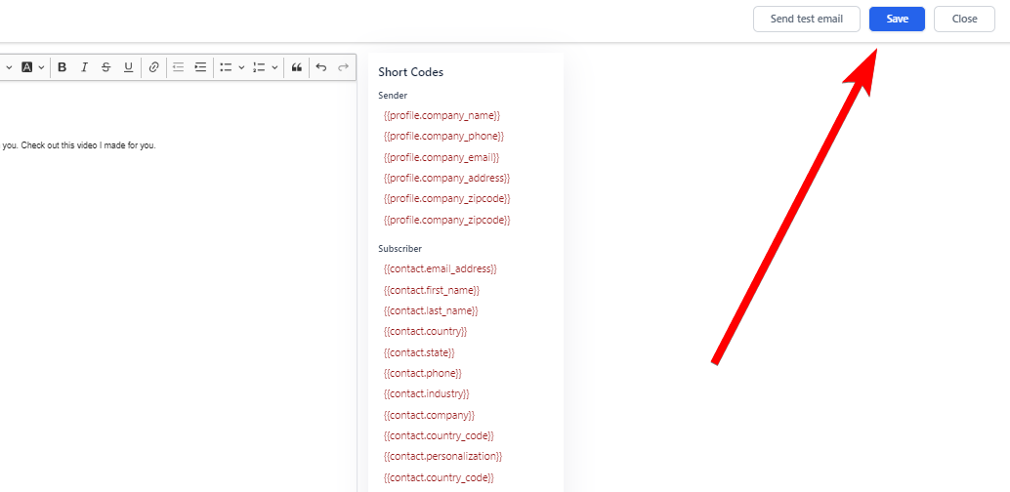Insert the {{contact.first_name}} short code
Image resolution: width=1010 pixels, height=492 pixels.
click(432, 290)
